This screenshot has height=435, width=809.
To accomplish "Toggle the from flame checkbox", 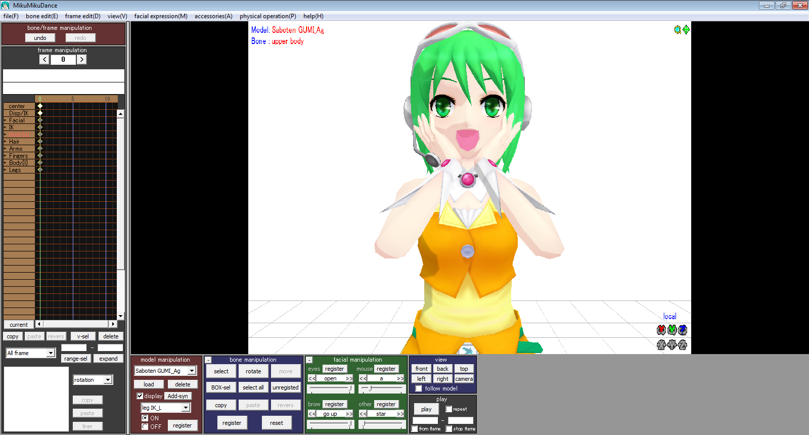I will pos(415,429).
